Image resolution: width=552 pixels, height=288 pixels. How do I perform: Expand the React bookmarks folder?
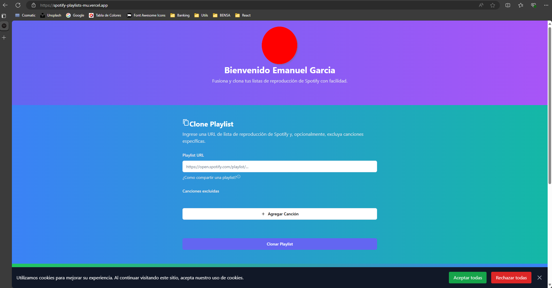[243, 15]
